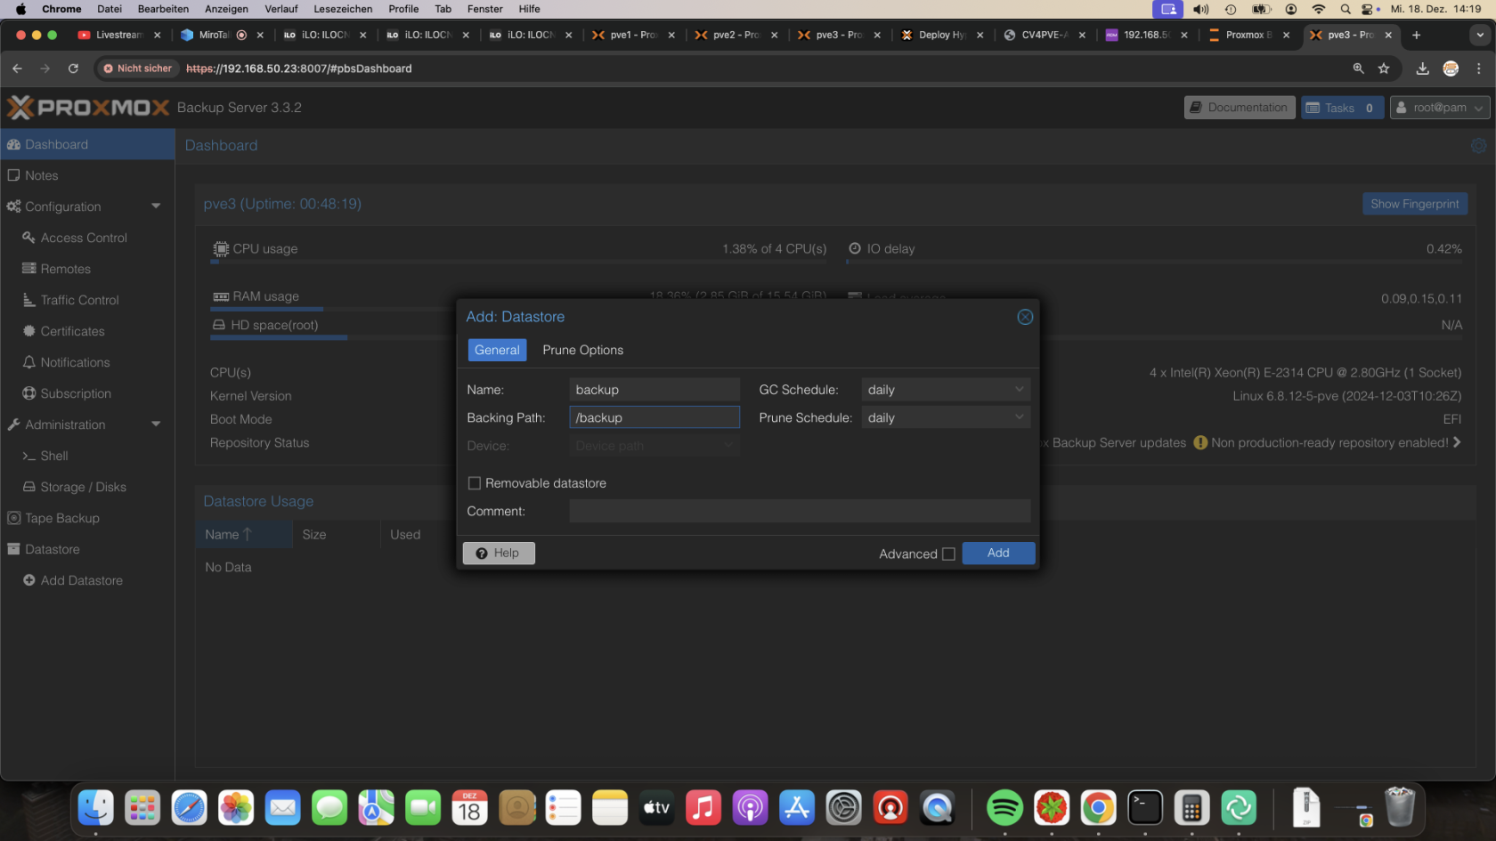Open Calculator from the Dock

point(1191,808)
